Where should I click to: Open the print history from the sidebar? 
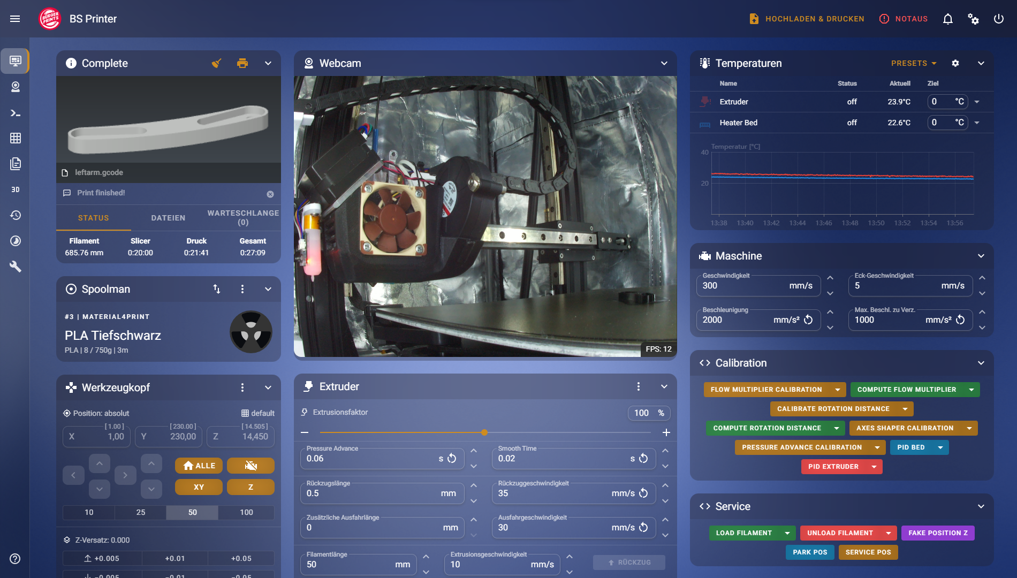tap(15, 215)
